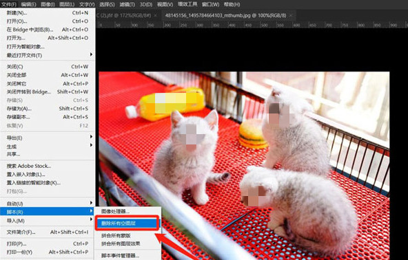Open the 帮助(H) menu

[232, 4]
